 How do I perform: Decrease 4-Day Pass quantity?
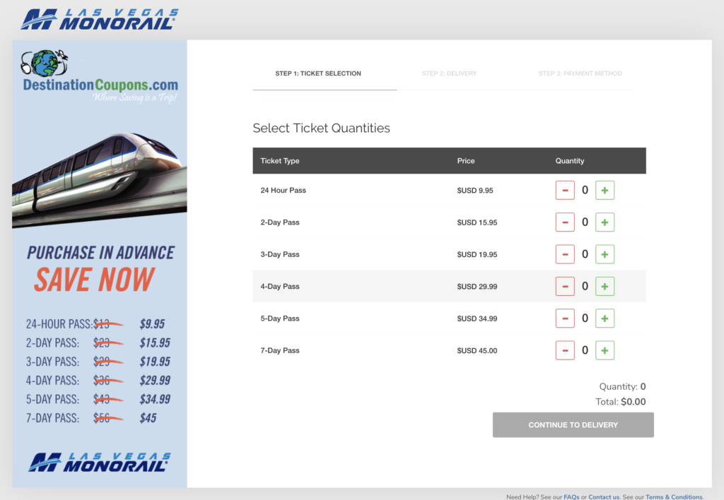[x=565, y=286]
